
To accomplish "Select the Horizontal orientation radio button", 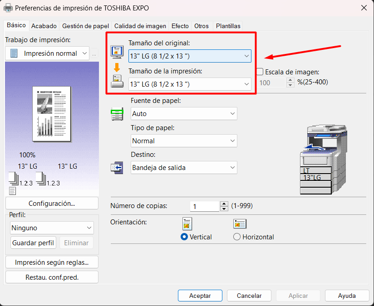I will click(236, 237).
